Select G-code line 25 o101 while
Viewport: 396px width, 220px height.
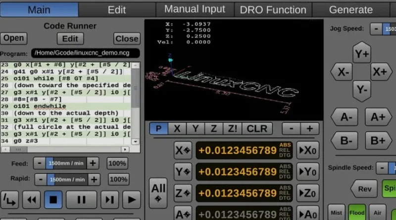pos(66,79)
